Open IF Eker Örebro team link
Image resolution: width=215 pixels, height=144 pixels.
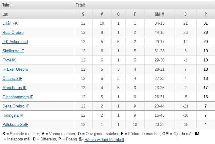tap(15, 69)
